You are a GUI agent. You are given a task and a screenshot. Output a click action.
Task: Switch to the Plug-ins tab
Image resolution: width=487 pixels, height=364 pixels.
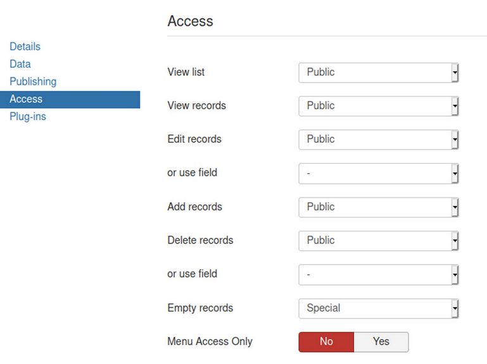(28, 117)
